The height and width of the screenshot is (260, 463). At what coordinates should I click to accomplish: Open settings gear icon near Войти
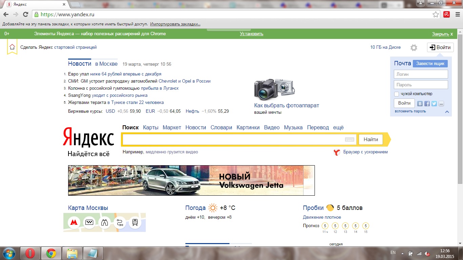tap(414, 48)
